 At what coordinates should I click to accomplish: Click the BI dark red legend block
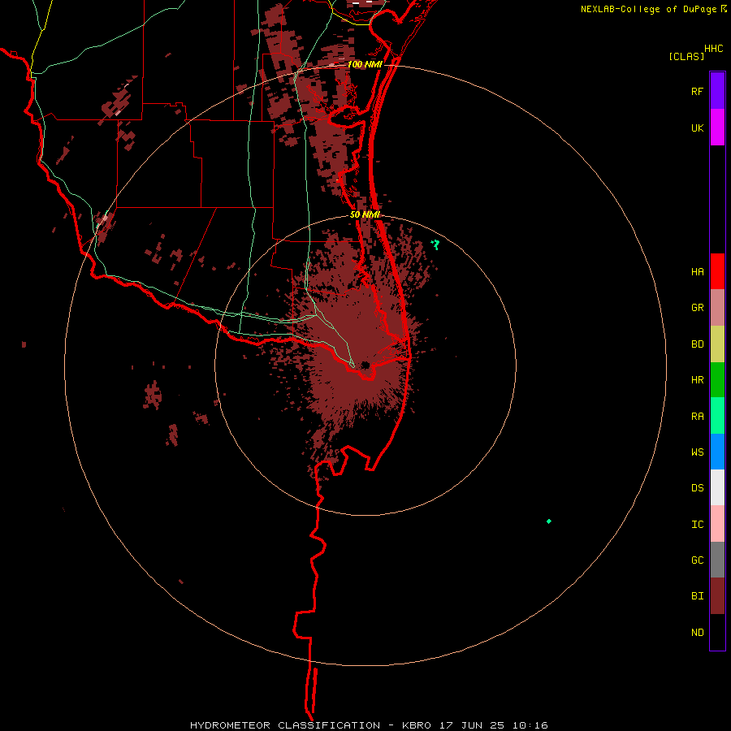[x=717, y=596]
